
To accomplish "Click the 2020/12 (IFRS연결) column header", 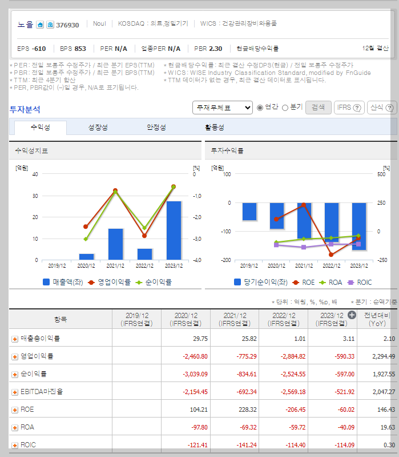I will point(186,319).
